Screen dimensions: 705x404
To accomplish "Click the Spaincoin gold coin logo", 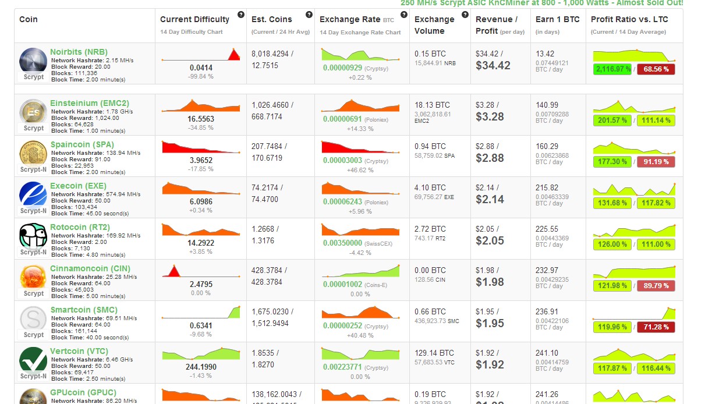I will [33, 153].
